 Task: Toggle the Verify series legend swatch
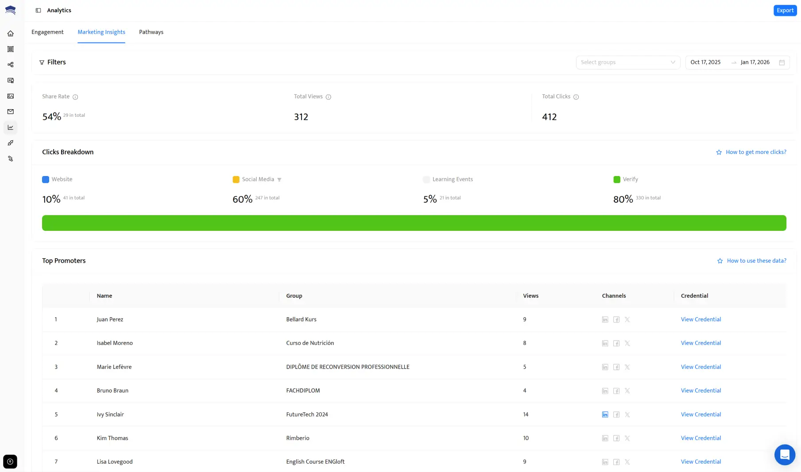(617, 179)
